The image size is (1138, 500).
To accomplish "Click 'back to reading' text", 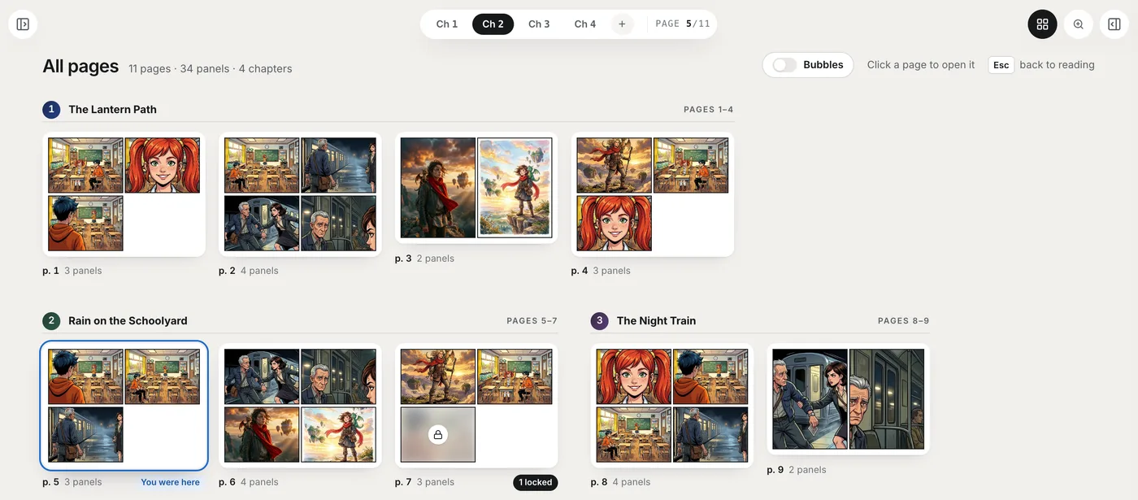I will coord(1057,65).
